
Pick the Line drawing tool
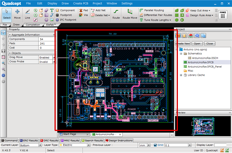27,14
